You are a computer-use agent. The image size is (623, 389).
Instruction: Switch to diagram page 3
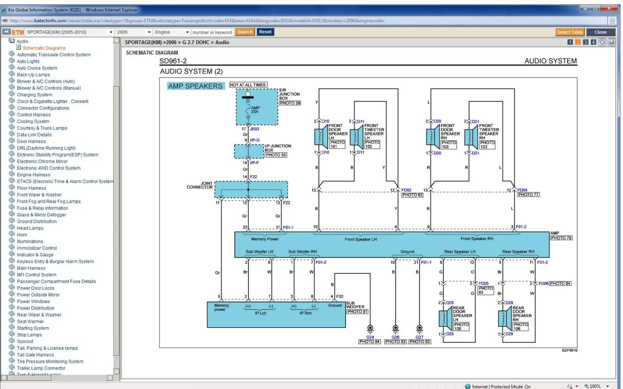[x=586, y=42]
